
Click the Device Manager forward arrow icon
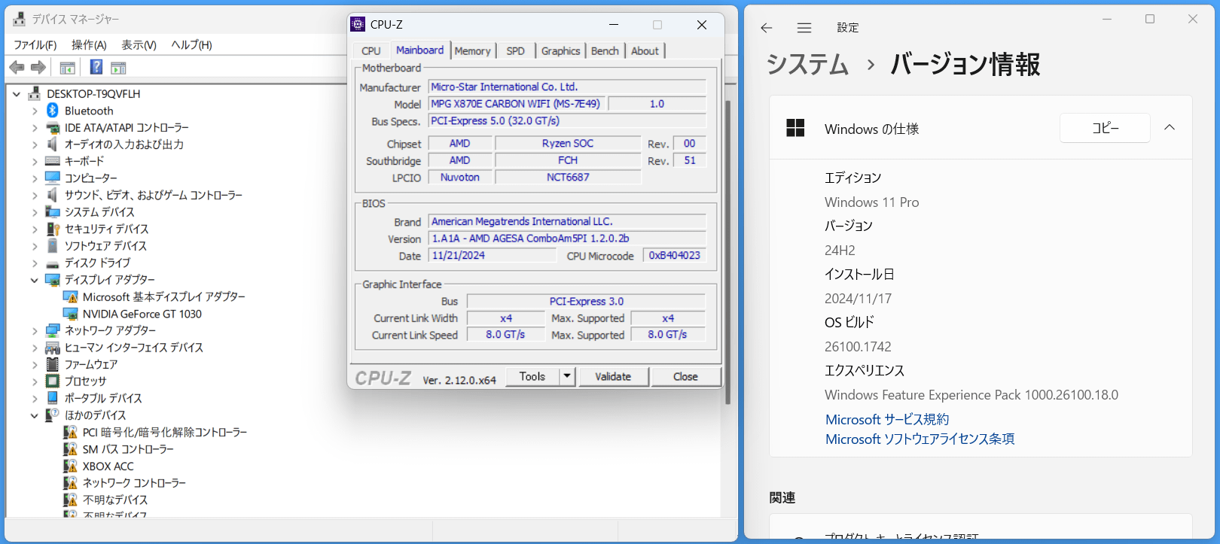point(38,68)
